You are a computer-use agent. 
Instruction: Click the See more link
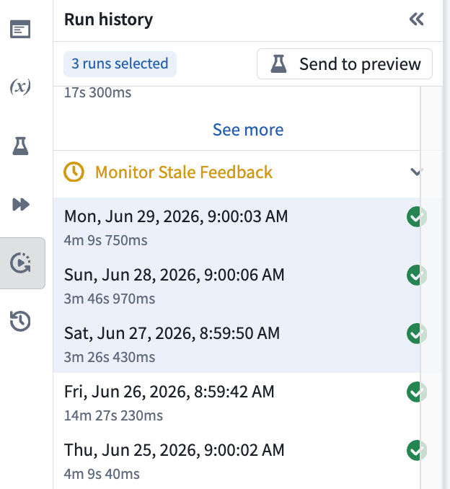click(x=248, y=130)
